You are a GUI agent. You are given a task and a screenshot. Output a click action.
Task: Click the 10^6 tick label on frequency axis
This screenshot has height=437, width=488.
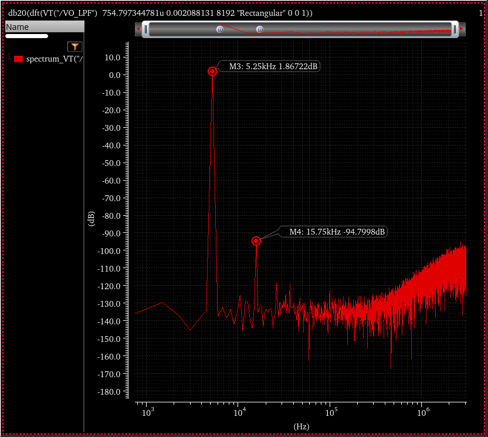click(x=423, y=412)
